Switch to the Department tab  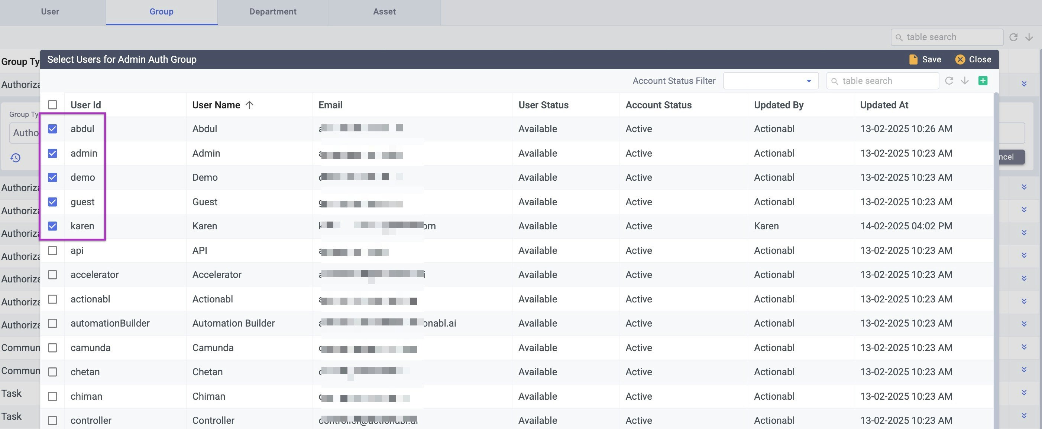(x=273, y=12)
